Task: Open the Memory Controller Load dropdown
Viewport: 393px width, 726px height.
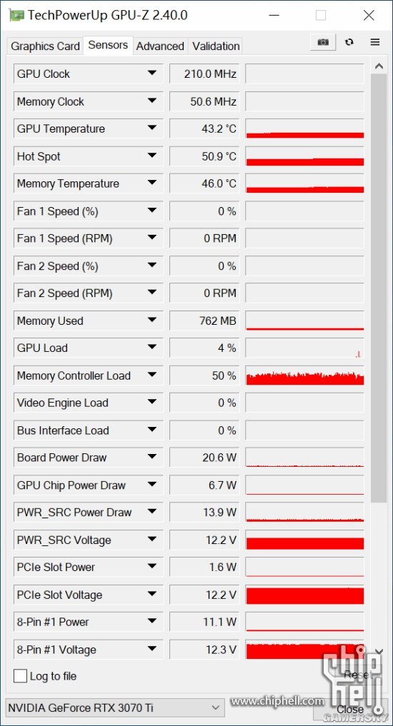Action: point(151,375)
